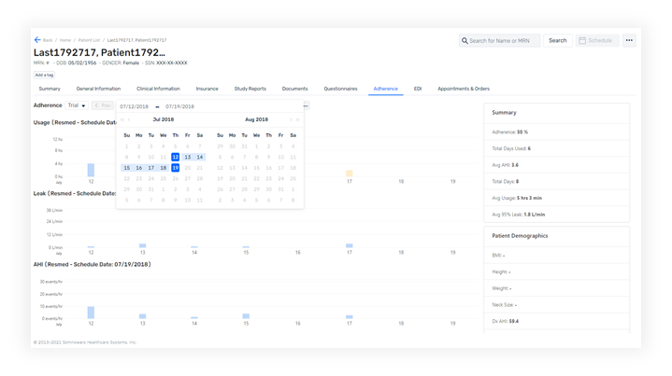Viewport: 672px width, 376px height.
Task: Select July 25 in the calendar
Action: click(164, 178)
